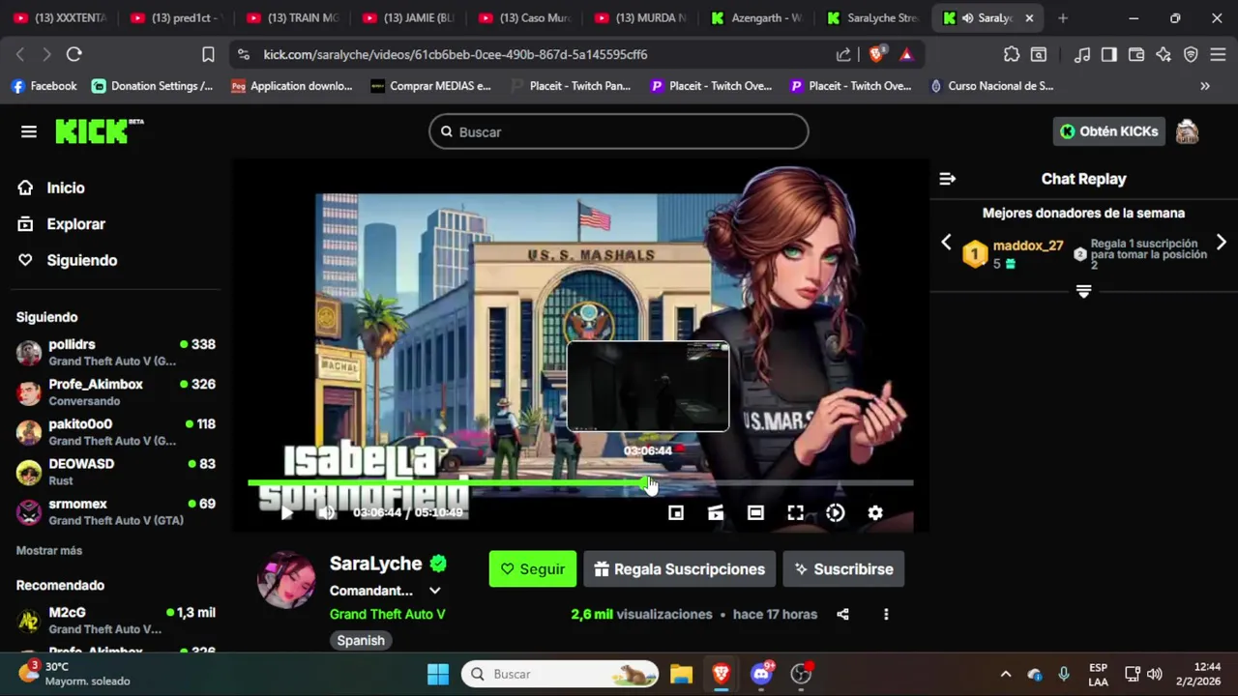Switch to Azengarth browser tab

(x=757, y=17)
